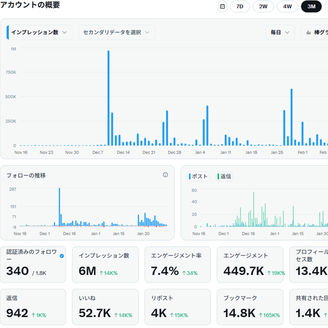Open the 返信 942 stat card

[x=33, y=307]
